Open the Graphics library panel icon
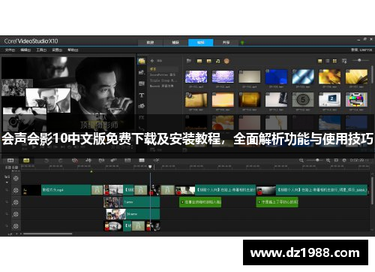 (142, 106)
